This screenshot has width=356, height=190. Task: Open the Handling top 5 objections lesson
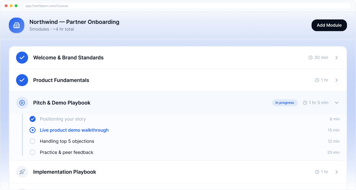tap(67, 141)
